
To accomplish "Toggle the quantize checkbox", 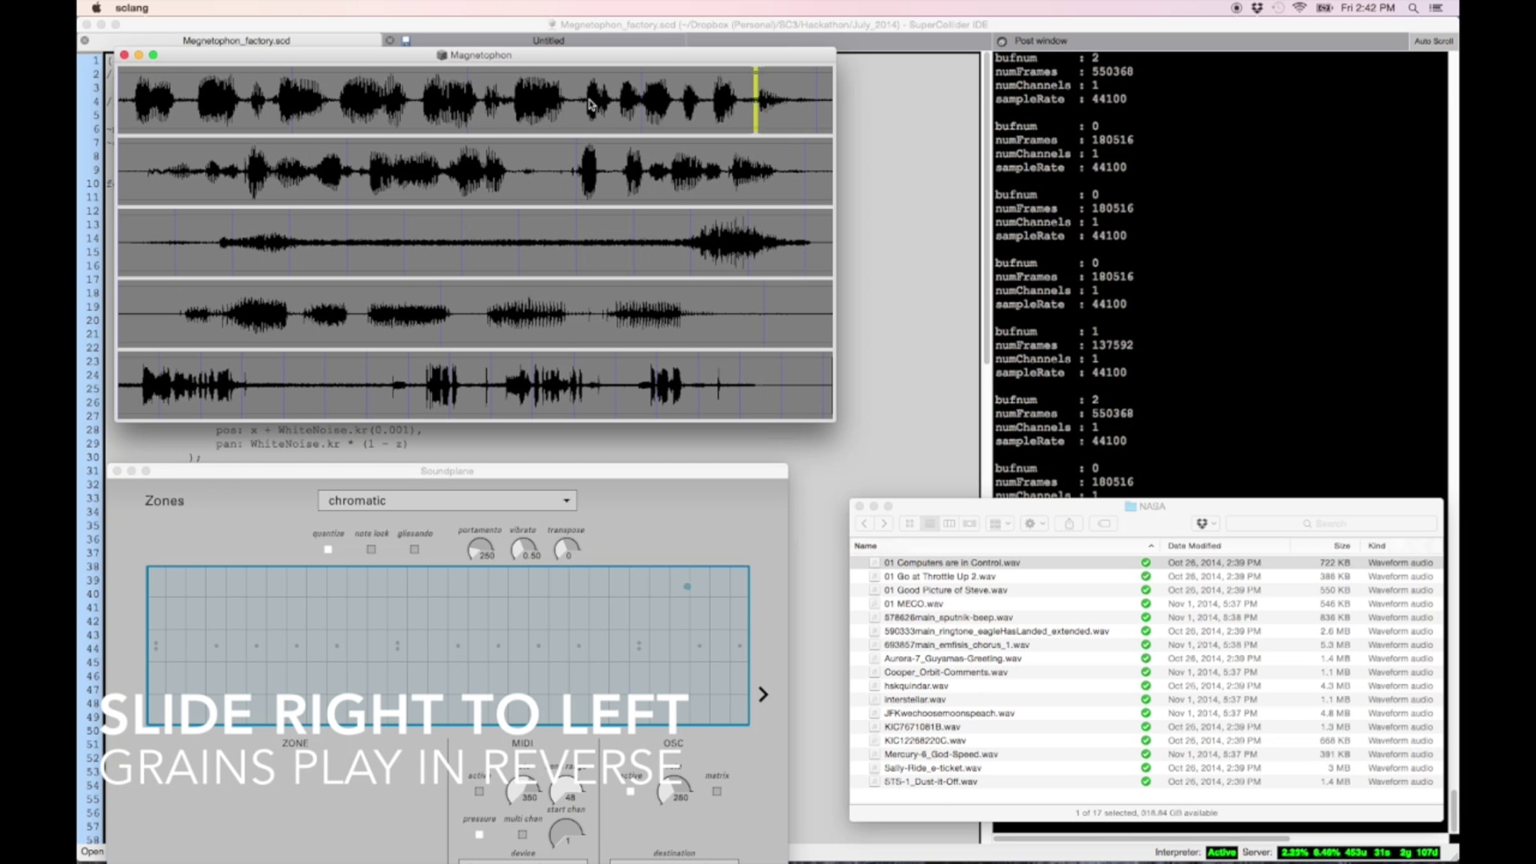I will (328, 549).
